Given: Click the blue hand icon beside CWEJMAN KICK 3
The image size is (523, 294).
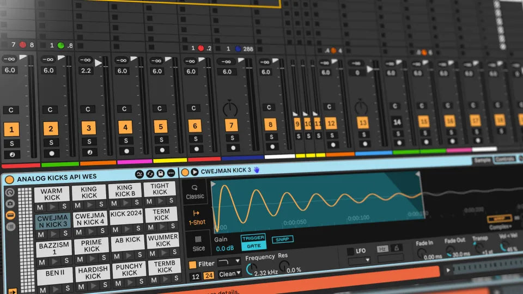Looking at the screenshot, I should point(257,170).
